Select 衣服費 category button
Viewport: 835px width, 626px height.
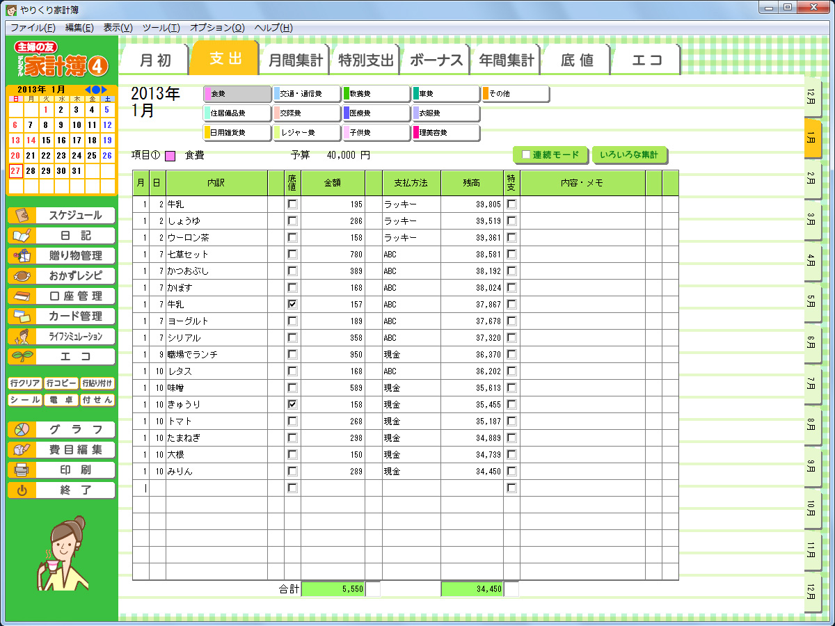click(446, 113)
